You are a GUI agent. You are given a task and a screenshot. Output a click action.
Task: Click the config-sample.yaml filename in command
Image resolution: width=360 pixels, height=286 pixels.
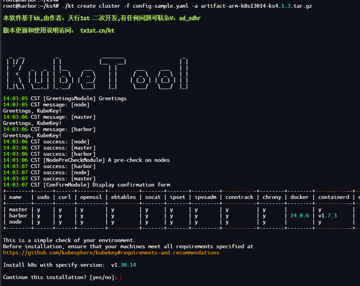[x=160, y=6]
